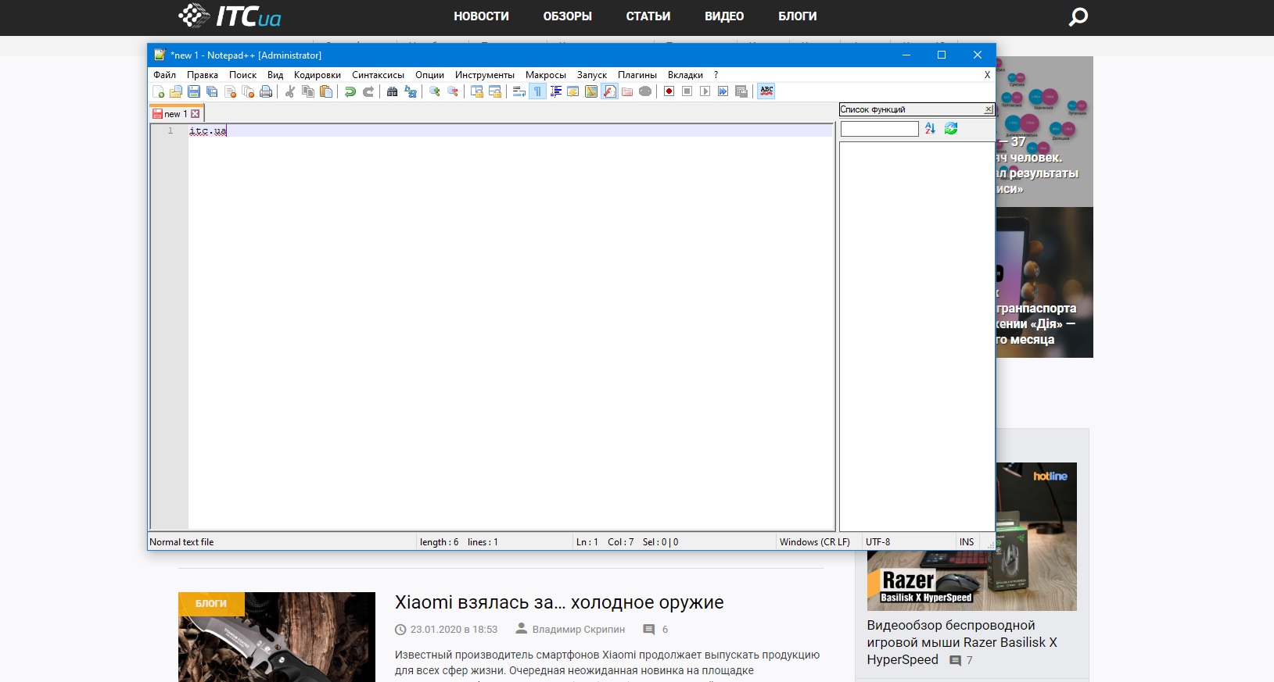The image size is (1274, 682).
Task: Toggle the ABC spell-check button
Action: [x=766, y=91]
